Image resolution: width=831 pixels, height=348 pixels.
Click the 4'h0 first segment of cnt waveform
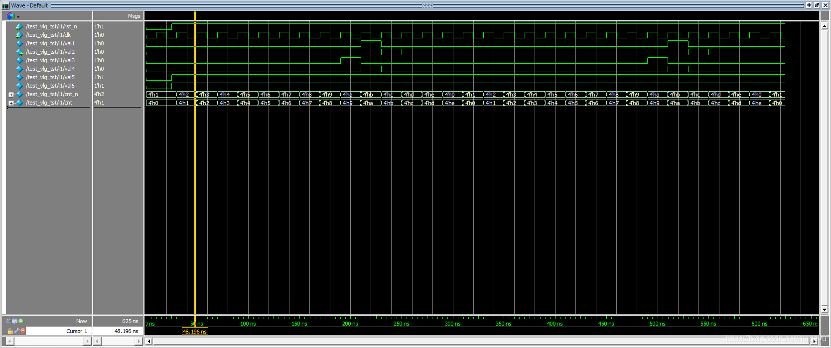click(x=161, y=103)
